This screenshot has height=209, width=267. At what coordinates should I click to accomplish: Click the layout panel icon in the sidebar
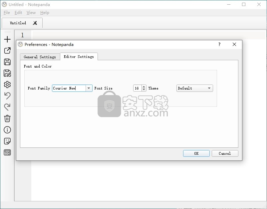pos(7,152)
